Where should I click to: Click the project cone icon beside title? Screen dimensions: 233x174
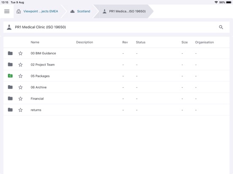9,27
